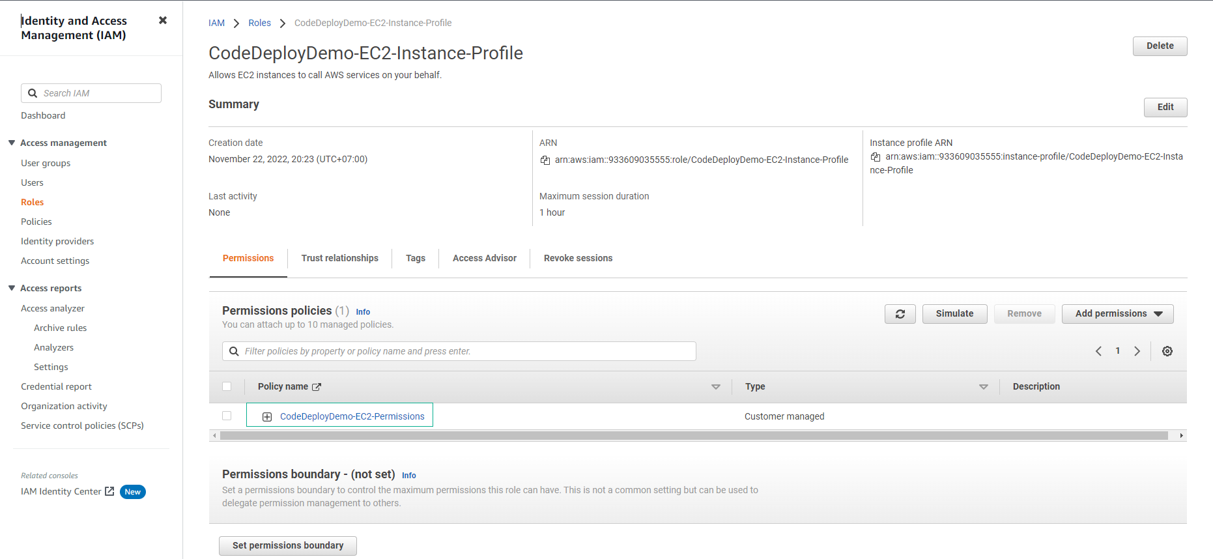Switch to the Trust relationships tab
Viewport: 1213px width, 559px height.
(339, 259)
